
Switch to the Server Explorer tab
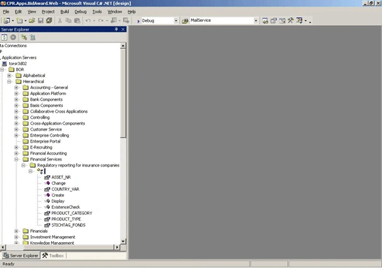[21, 255]
